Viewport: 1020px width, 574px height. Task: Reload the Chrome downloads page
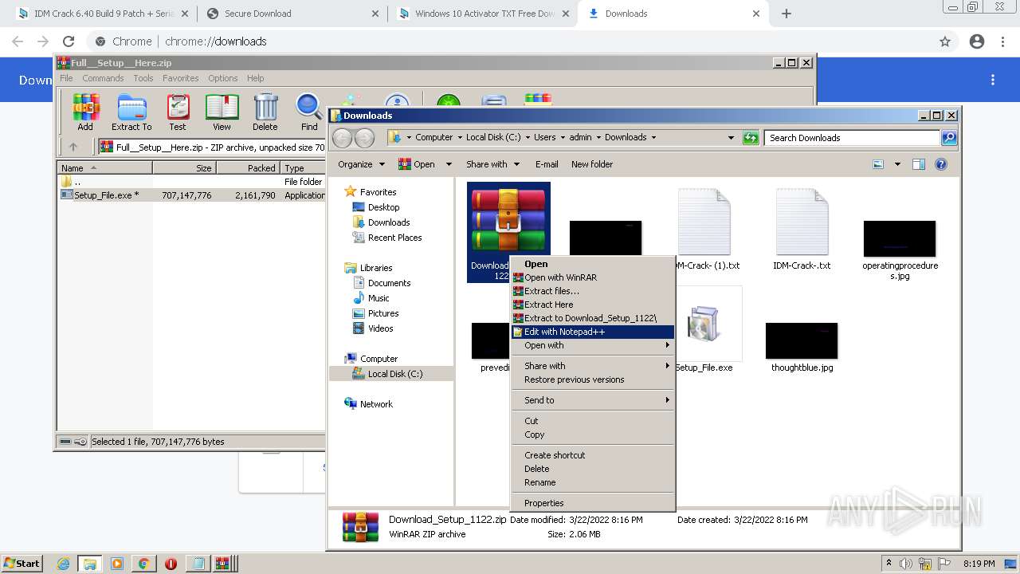pos(69,41)
